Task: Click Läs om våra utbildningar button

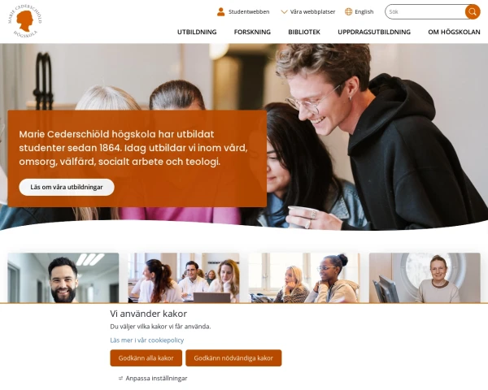Action: pos(67,187)
